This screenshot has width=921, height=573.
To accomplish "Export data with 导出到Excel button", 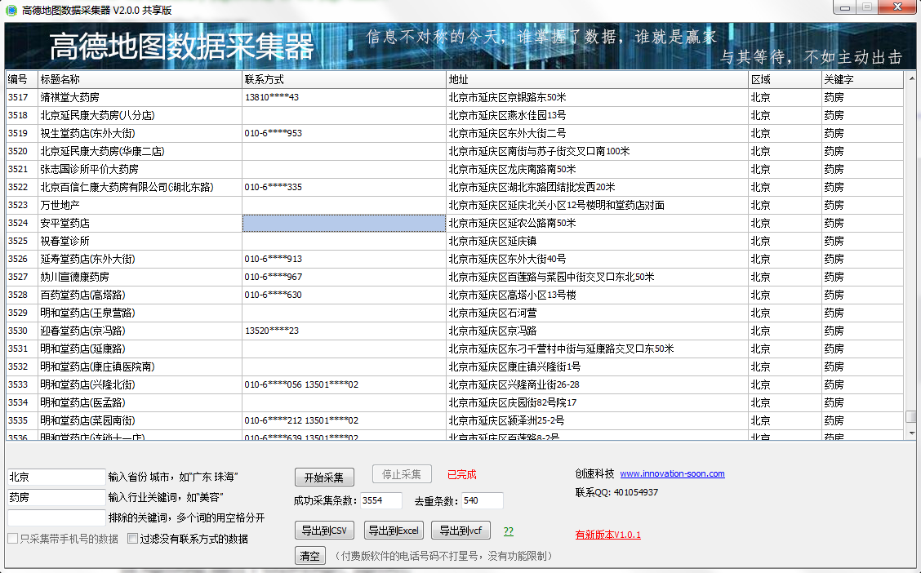I will pyautogui.click(x=394, y=531).
